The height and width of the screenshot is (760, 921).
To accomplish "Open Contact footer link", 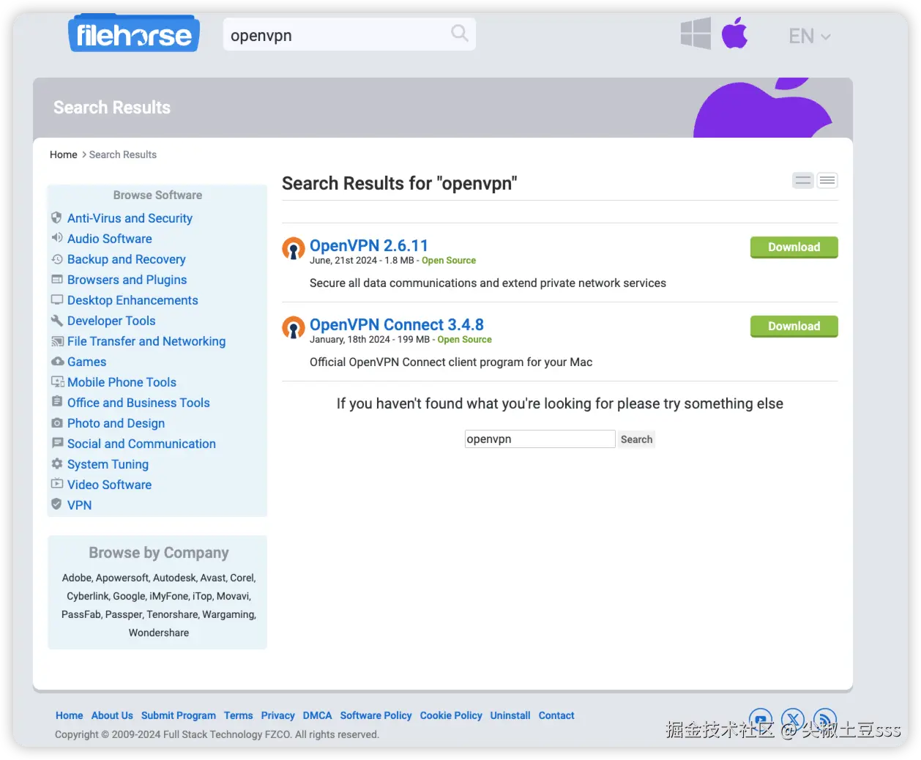I will click(556, 715).
